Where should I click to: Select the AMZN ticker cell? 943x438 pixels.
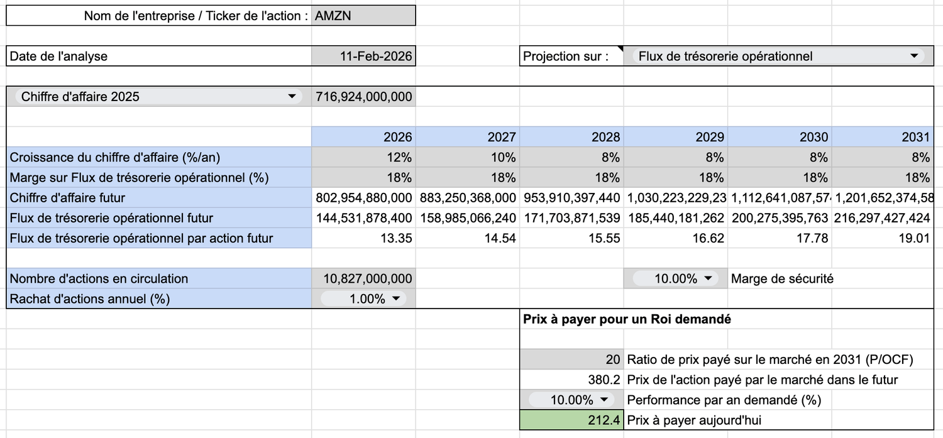click(x=363, y=16)
